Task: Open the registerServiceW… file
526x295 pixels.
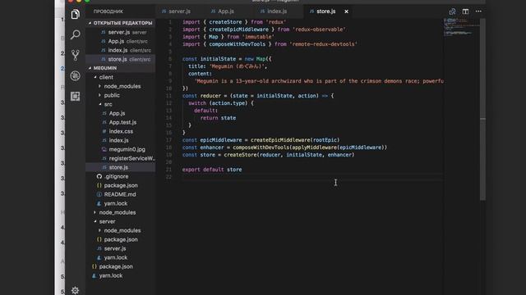Action: [121, 158]
